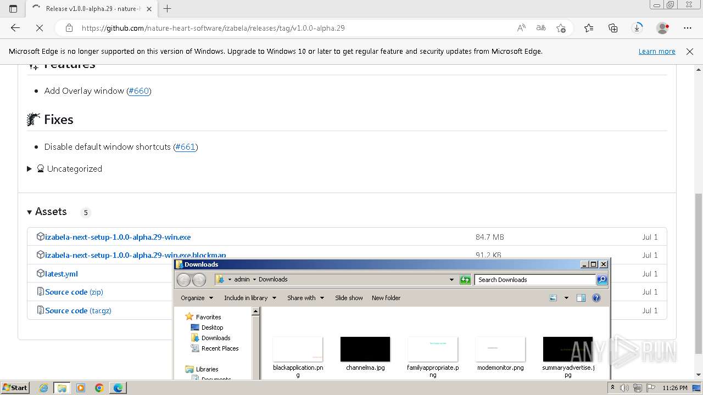Open Explorer address history dropdown
703x395 pixels.
pyautogui.click(x=451, y=280)
